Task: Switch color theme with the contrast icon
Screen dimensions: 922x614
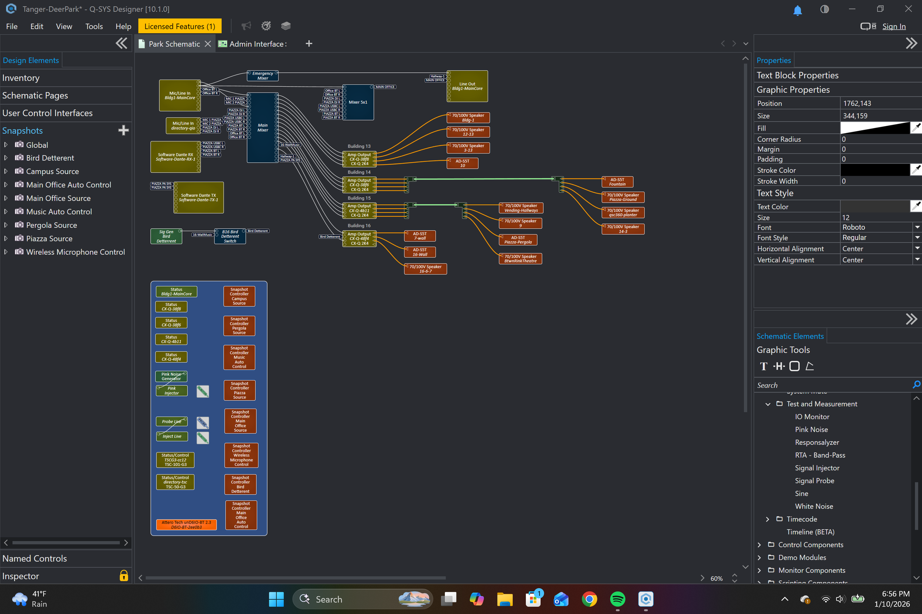Action: pos(825,9)
